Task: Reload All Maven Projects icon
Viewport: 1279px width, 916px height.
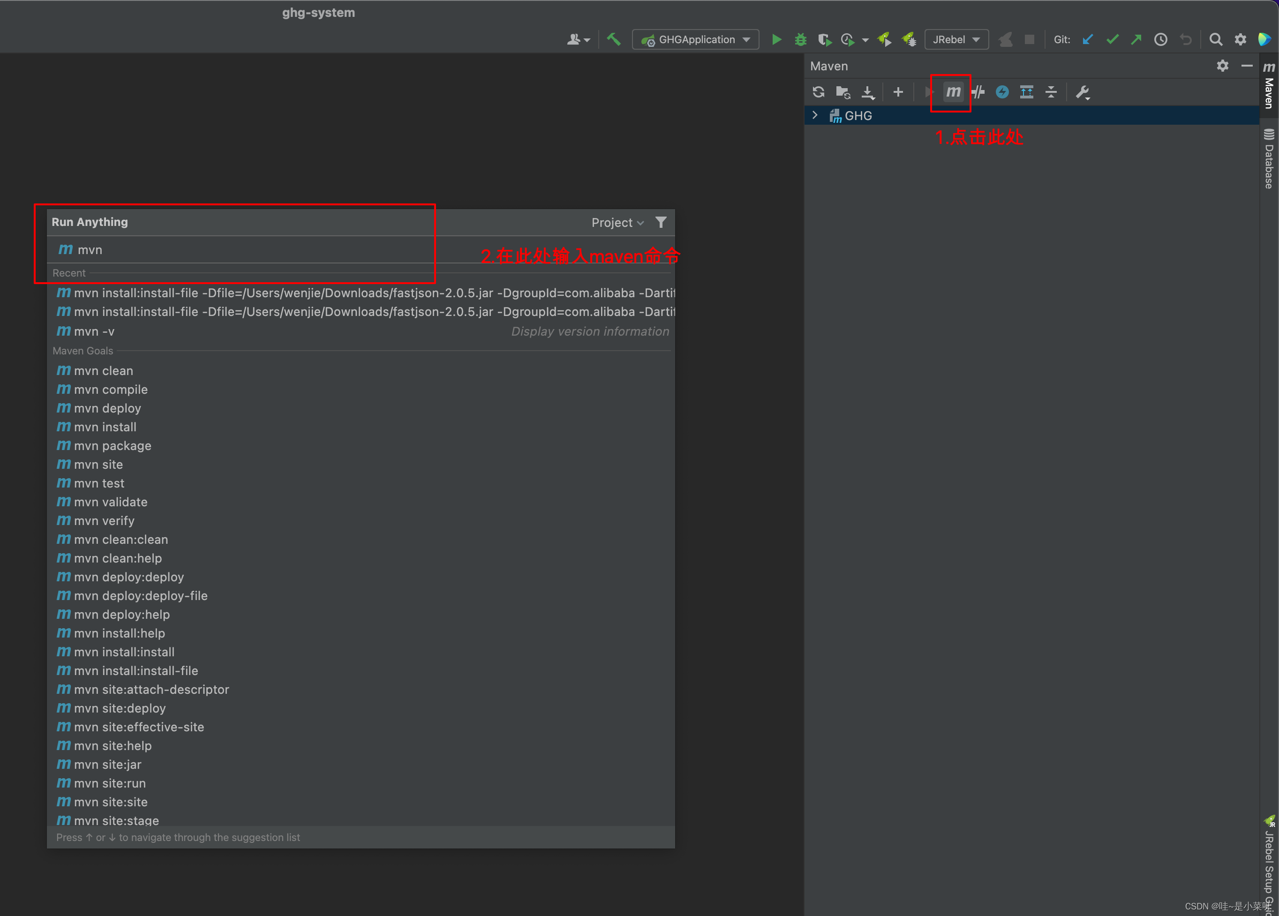Action: click(x=819, y=92)
